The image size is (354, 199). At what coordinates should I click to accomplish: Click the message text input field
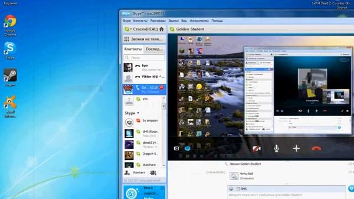(287, 195)
